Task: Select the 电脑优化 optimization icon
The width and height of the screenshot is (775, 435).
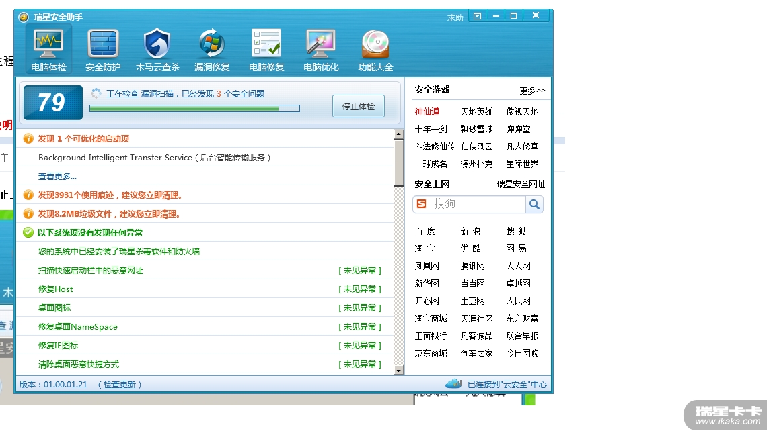Action: 321,44
